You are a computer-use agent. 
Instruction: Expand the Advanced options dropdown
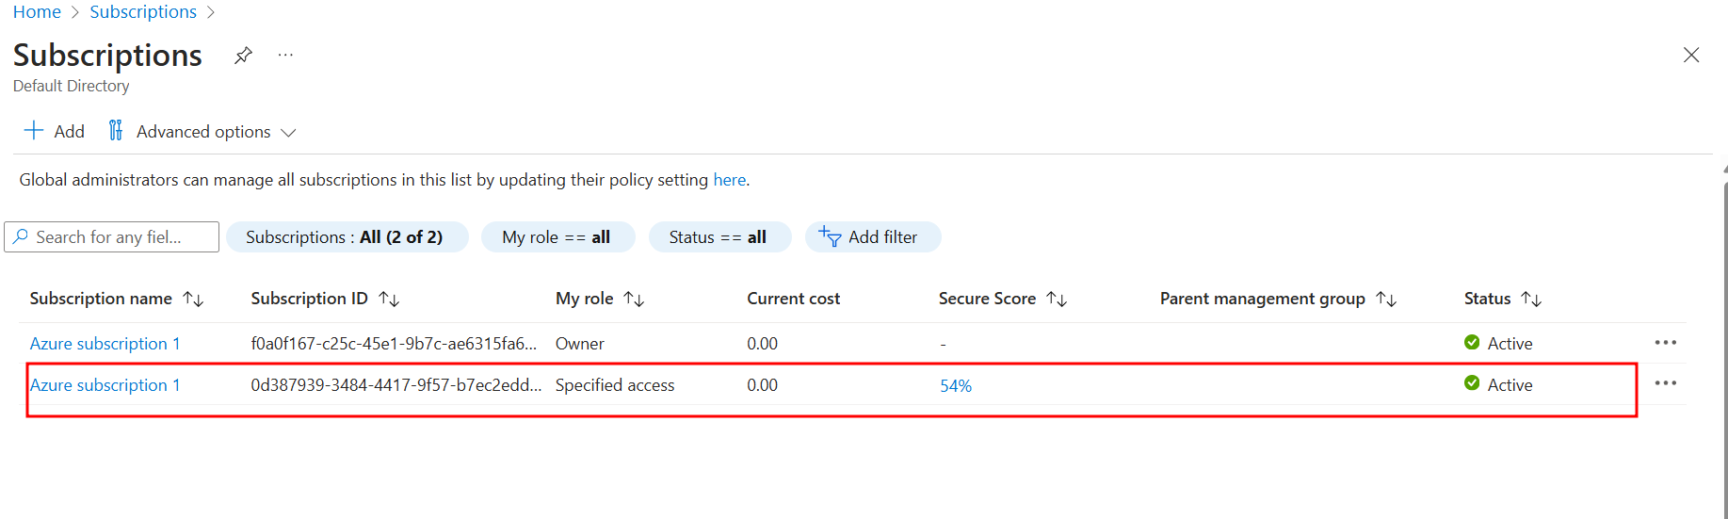click(203, 132)
